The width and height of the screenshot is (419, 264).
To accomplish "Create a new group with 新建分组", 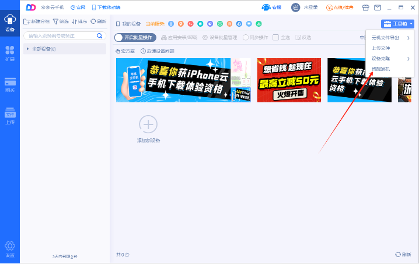I will [x=36, y=22].
